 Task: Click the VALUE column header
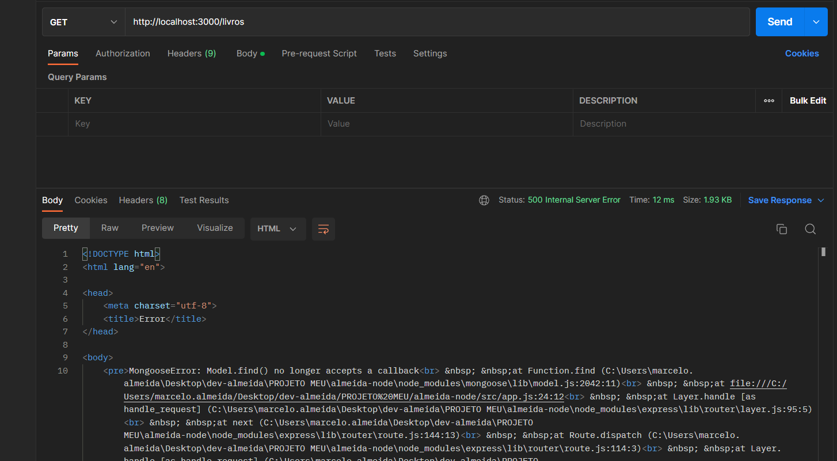[341, 101]
